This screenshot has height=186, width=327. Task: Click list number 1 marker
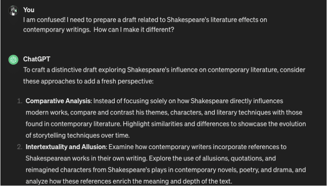point(20,101)
